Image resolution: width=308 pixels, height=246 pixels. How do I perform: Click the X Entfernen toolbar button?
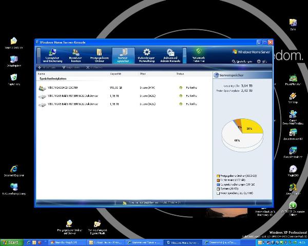point(94,68)
